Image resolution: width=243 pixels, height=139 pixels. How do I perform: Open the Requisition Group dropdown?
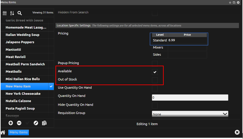pyautogui.click(x=190, y=114)
